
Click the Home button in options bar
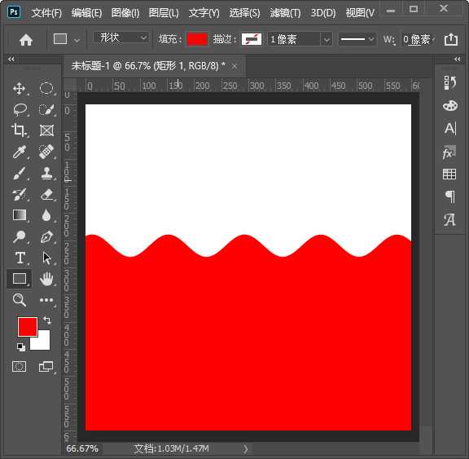[26, 39]
